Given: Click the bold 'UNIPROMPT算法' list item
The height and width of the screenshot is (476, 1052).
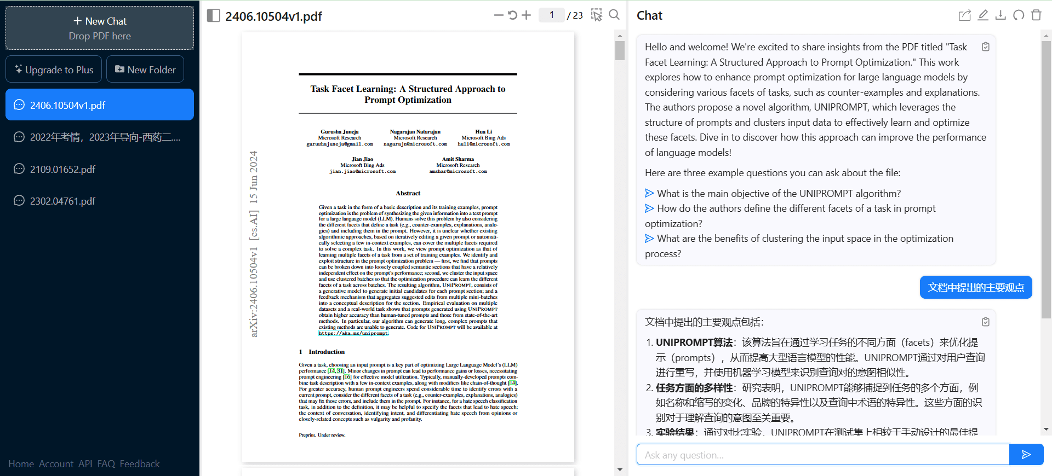Looking at the screenshot, I should point(694,343).
